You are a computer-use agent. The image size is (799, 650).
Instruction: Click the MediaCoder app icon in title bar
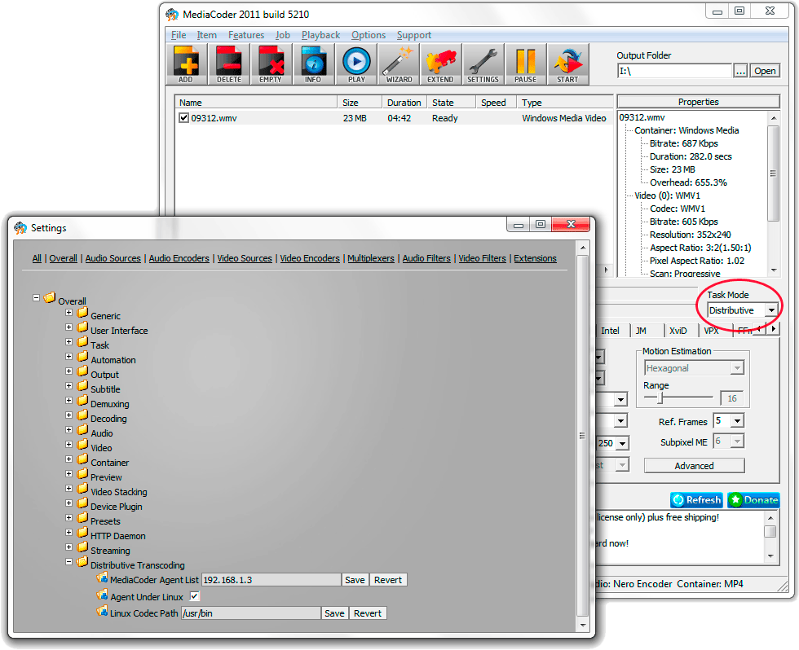[x=172, y=15]
